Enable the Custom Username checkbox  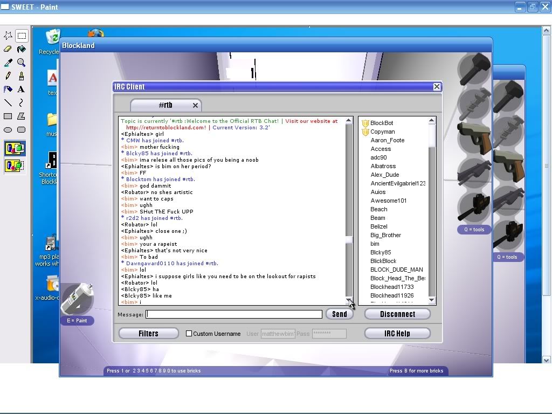(189, 333)
